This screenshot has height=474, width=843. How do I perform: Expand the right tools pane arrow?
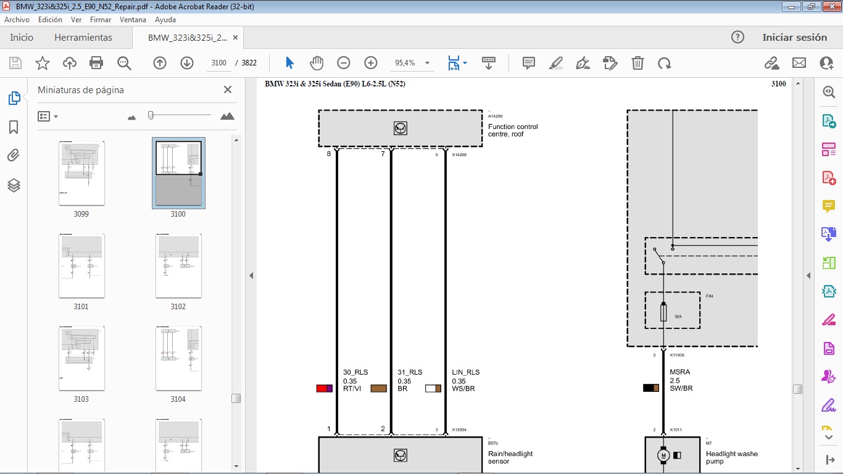click(x=829, y=460)
